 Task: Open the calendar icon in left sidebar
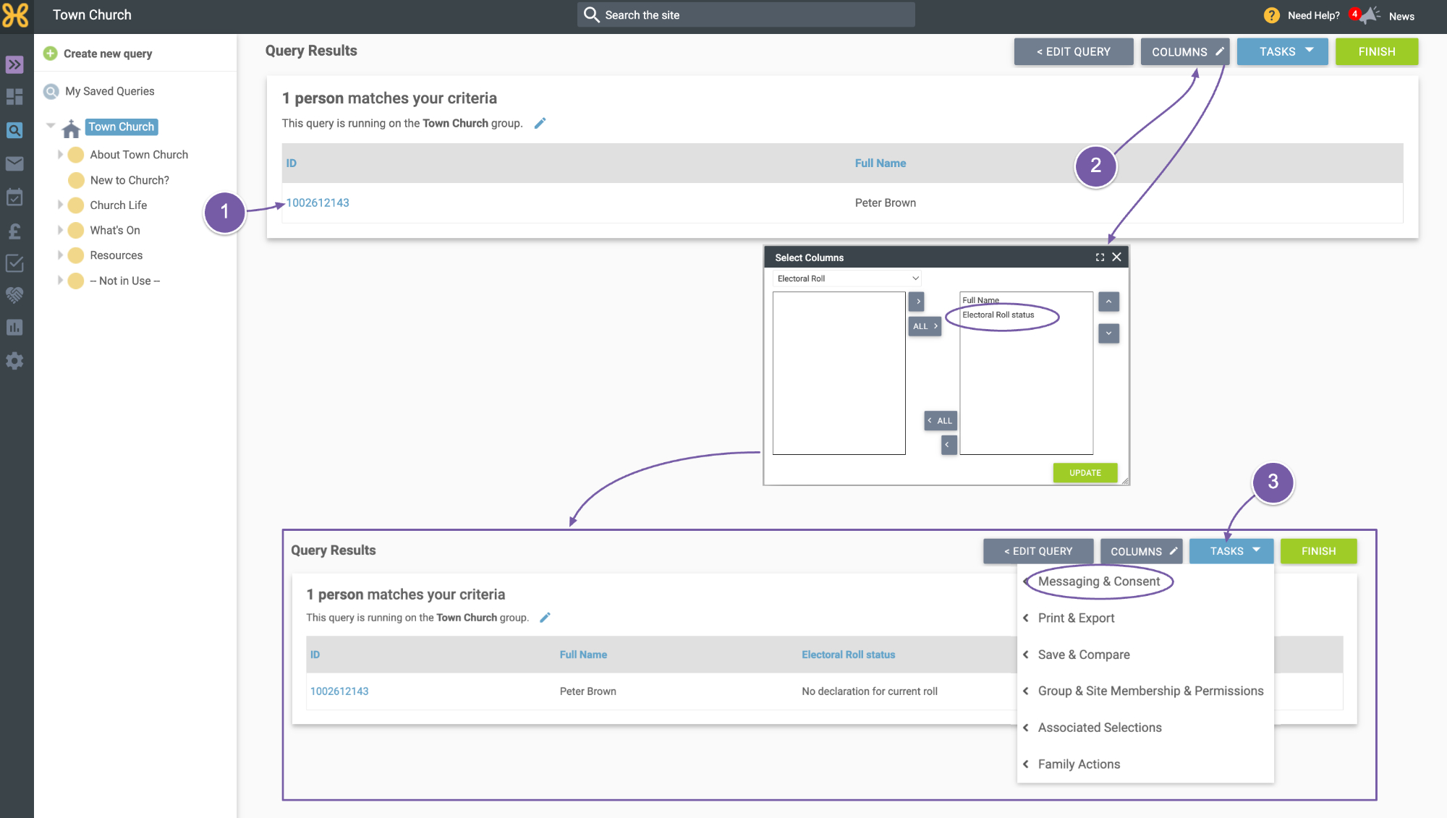(x=14, y=197)
